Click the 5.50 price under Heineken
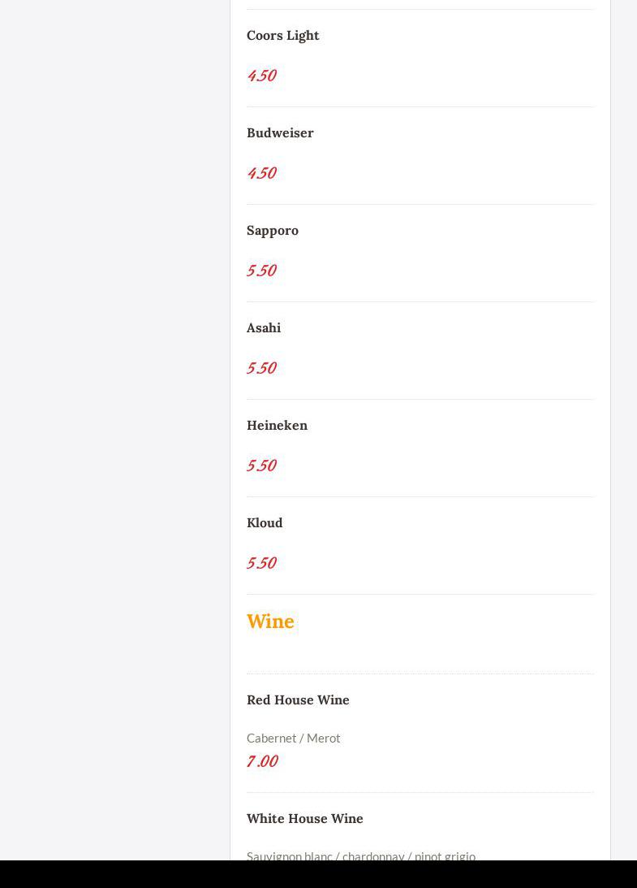 click(x=262, y=466)
